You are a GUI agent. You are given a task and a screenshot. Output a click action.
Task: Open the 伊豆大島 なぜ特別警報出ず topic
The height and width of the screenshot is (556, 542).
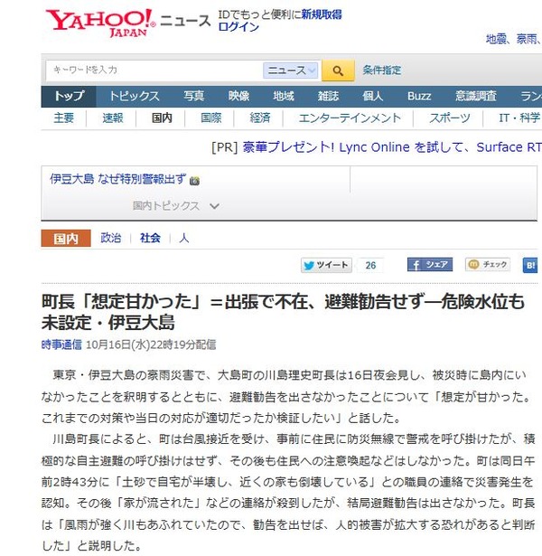117,179
